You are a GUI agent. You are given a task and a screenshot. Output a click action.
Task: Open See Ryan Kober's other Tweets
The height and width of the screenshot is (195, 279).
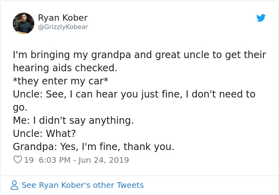83,185
